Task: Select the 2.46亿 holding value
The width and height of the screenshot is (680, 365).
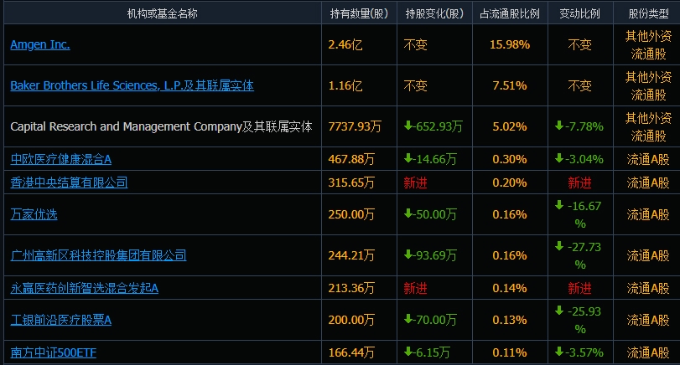Action: pos(345,44)
